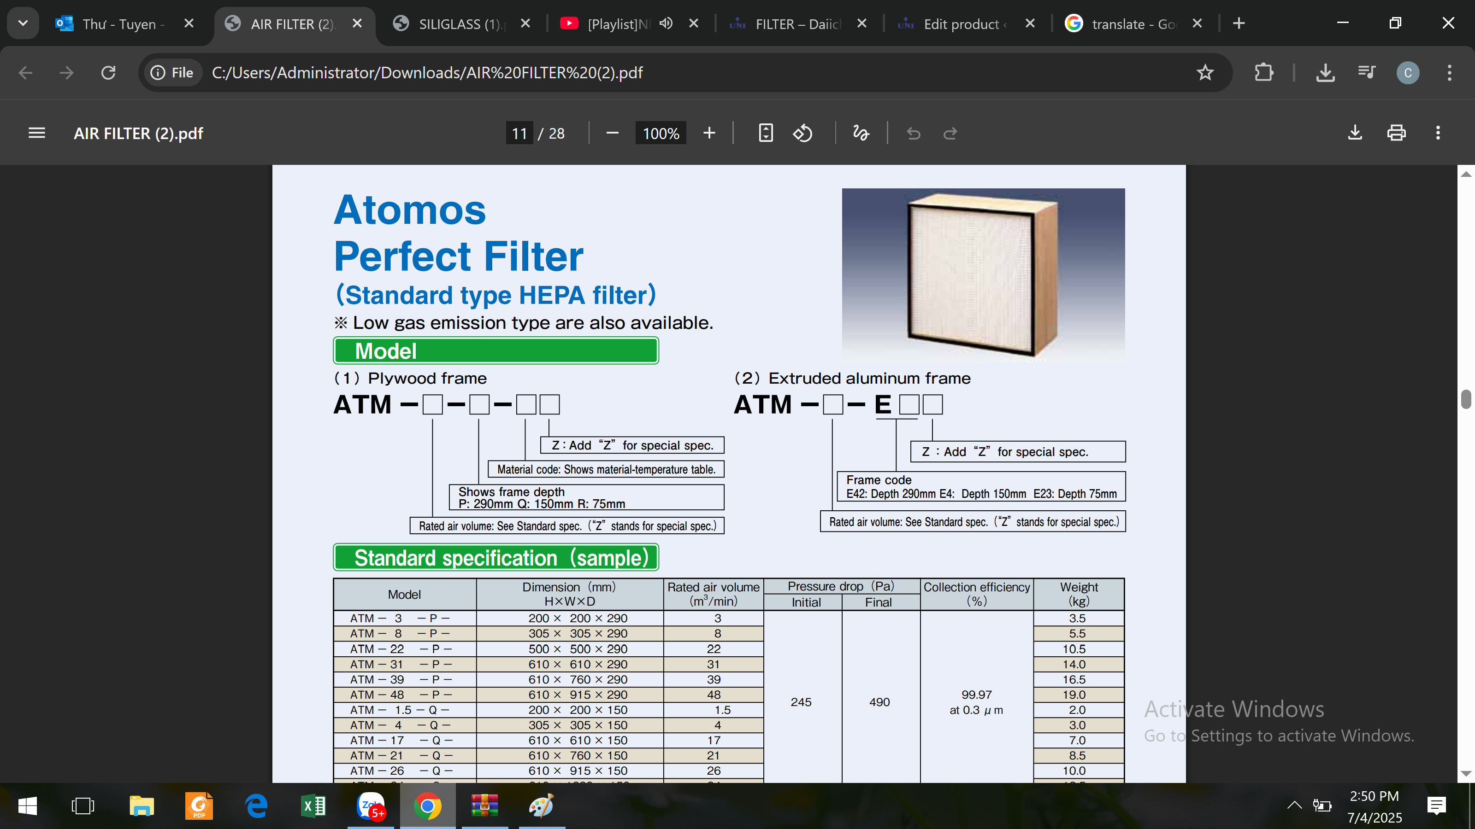This screenshot has height=829, width=1475.
Task: Open the Chrome Extensions puzzle icon
Action: click(x=1264, y=73)
